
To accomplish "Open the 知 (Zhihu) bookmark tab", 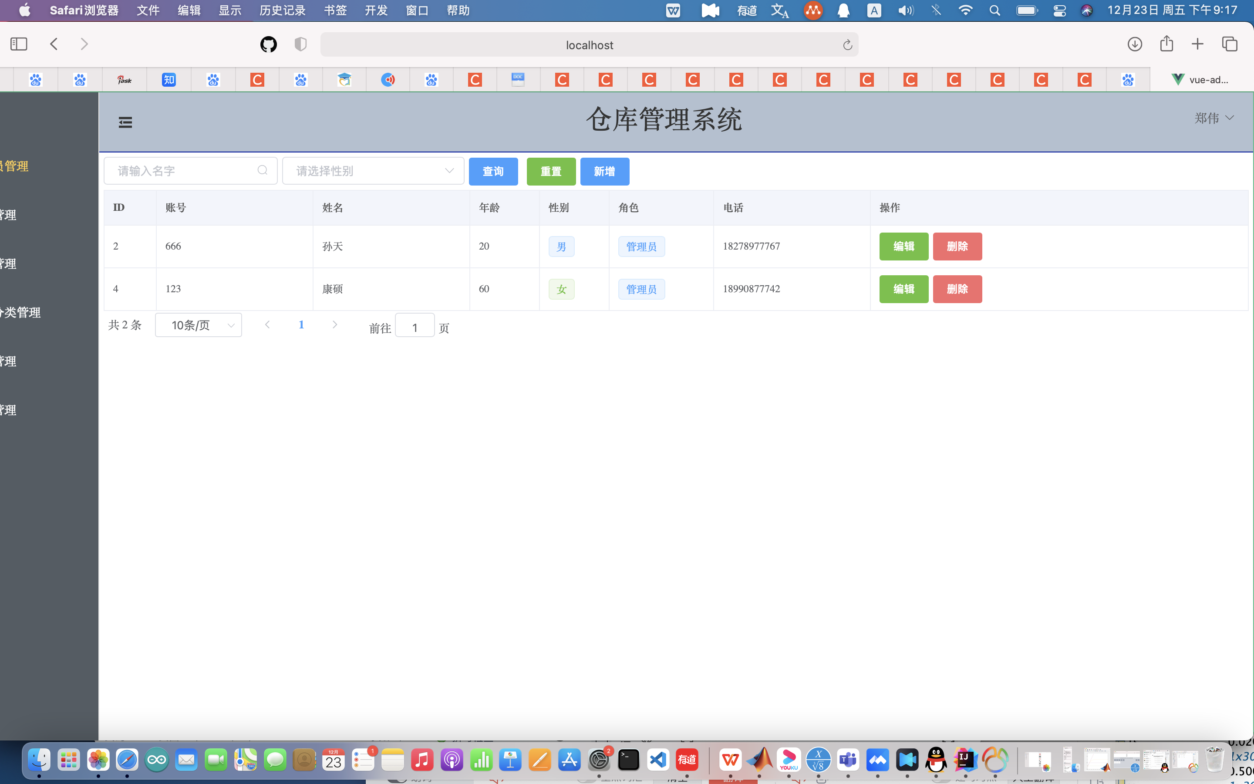I will [169, 79].
